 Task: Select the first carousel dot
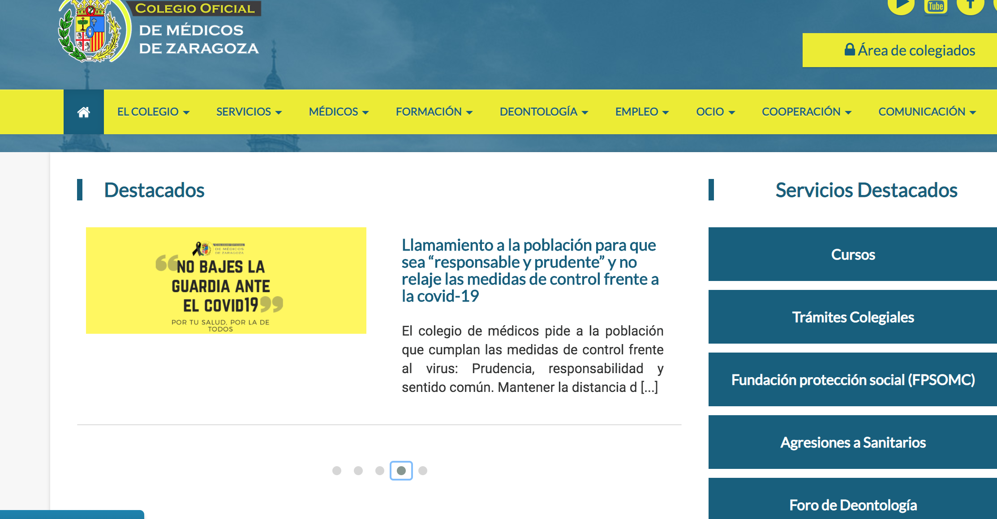pyautogui.click(x=337, y=471)
